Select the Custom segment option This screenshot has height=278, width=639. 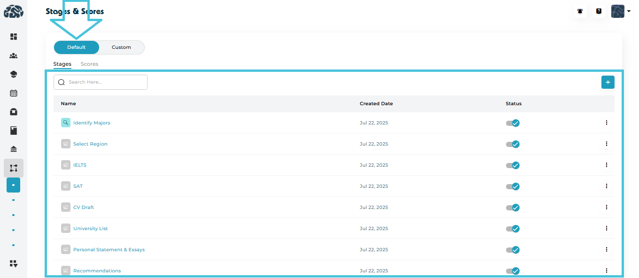tap(121, 47)
